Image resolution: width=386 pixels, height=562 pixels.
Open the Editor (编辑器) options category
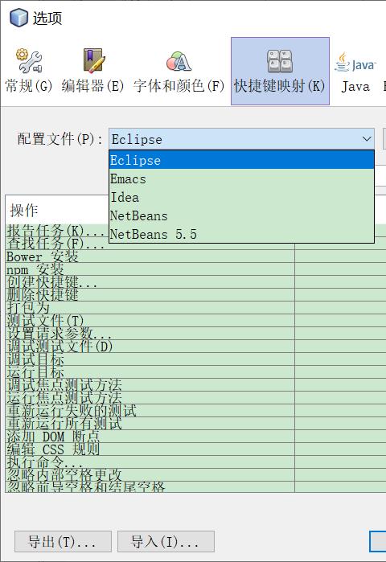coord(92,72)
